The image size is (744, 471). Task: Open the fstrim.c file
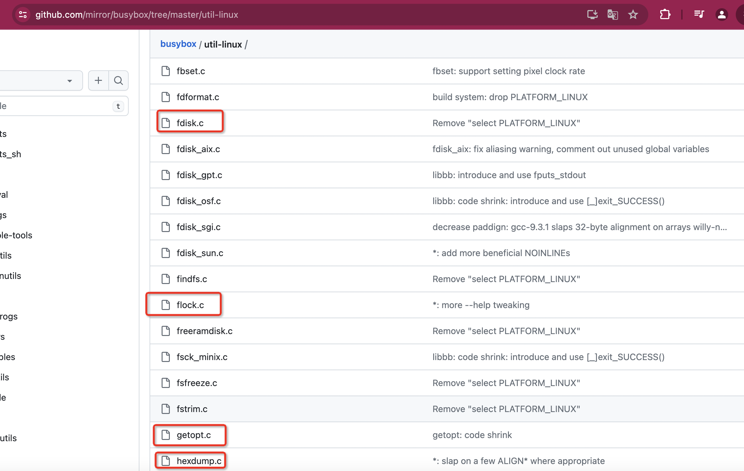tap(192, 409)
